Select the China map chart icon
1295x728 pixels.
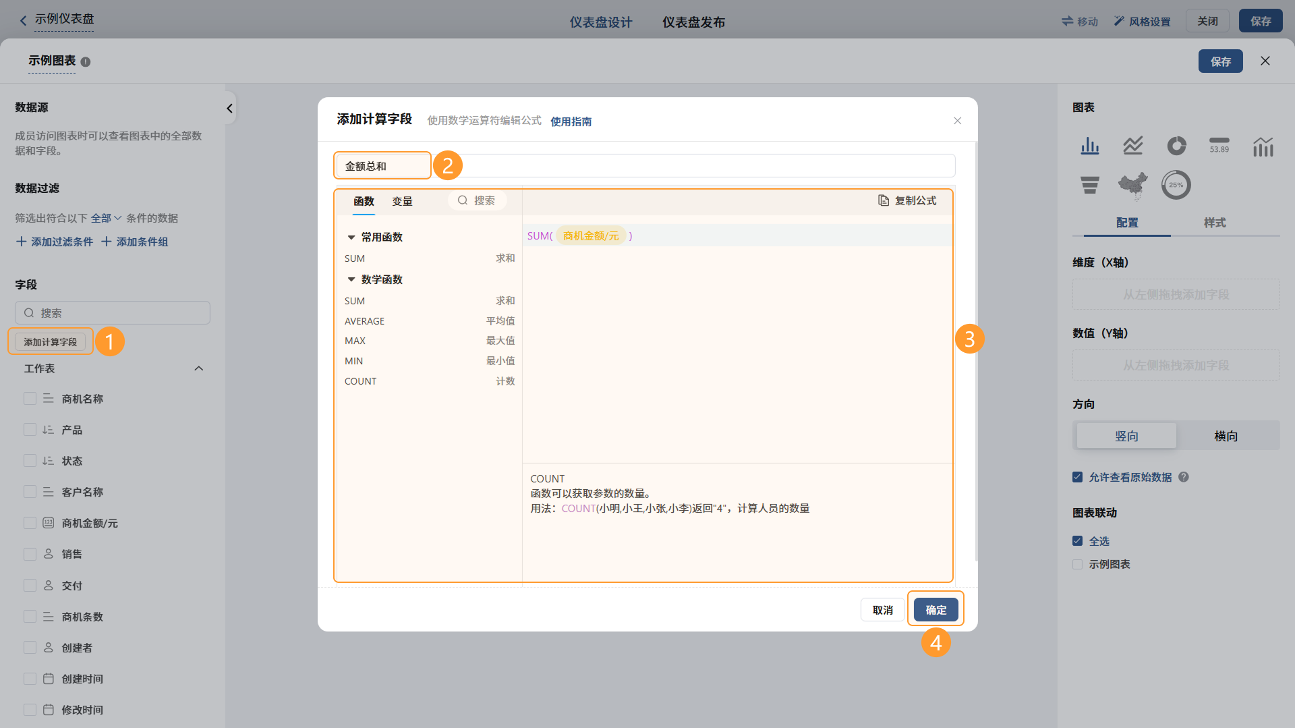[1133, 185]
